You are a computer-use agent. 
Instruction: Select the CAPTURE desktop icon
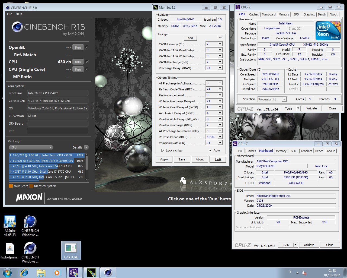71,250
